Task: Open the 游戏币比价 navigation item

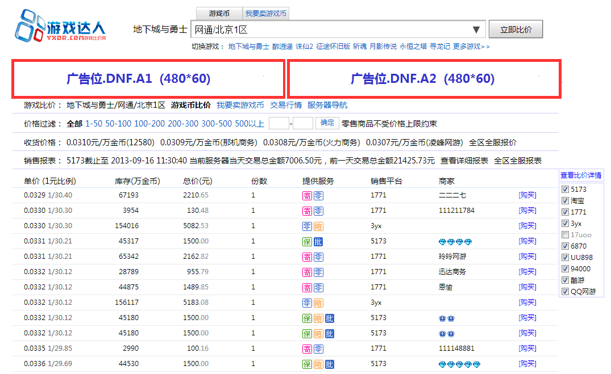Action: tap(190, 105)
